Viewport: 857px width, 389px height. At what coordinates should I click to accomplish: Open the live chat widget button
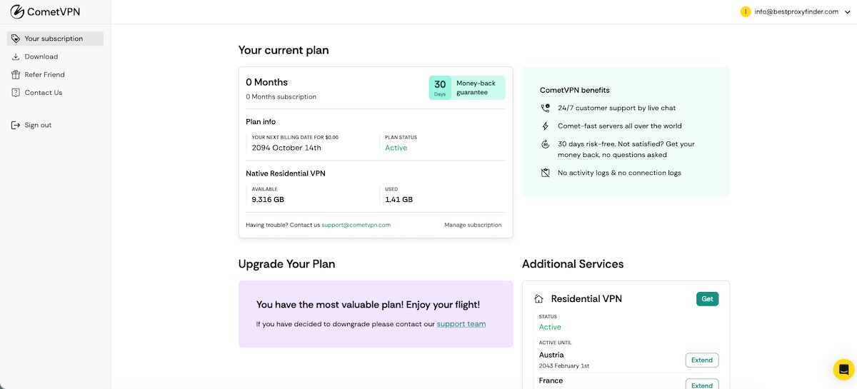[843, 369]
